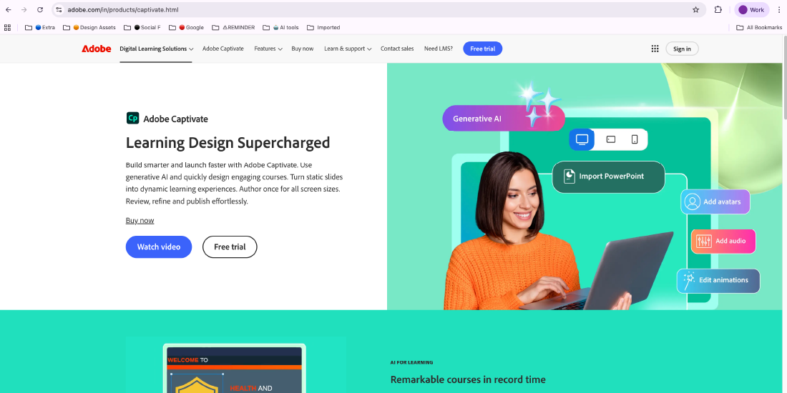The width and height of the screenshot is (787, 393).
Task: Select the desktop screen size toggle
Action: coord(582,139)
